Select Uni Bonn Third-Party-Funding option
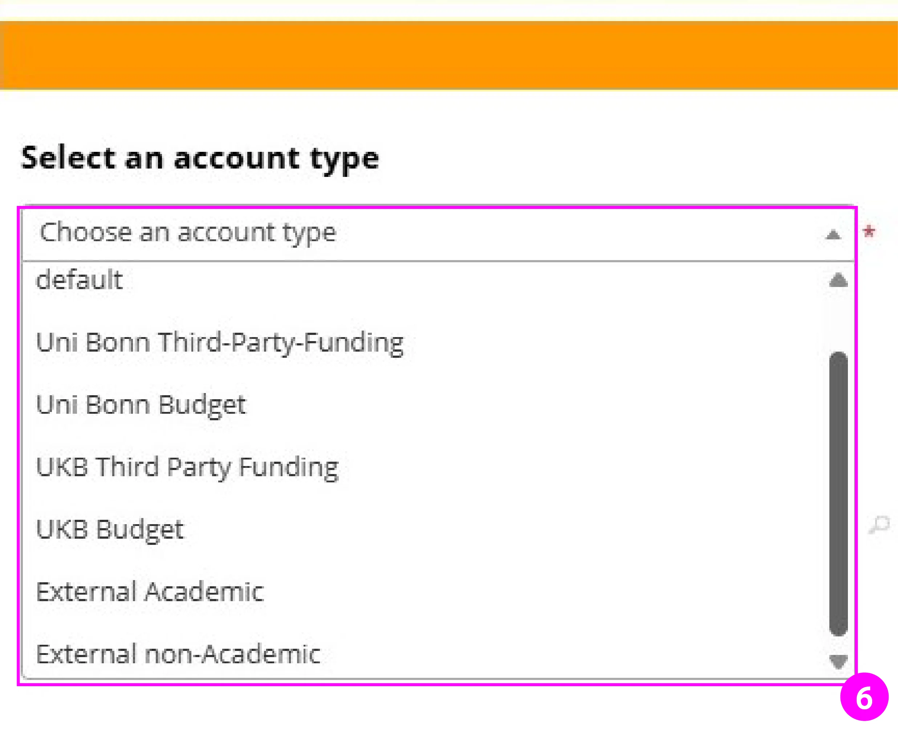 220,342
